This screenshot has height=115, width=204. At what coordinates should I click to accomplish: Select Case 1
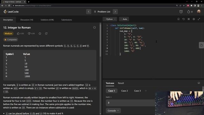[x=112, y=91]
